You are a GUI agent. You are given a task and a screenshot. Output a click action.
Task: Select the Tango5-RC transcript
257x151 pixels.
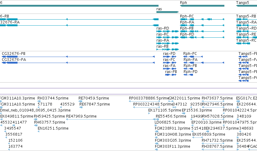pyautogui.click(x=243, y=43)
